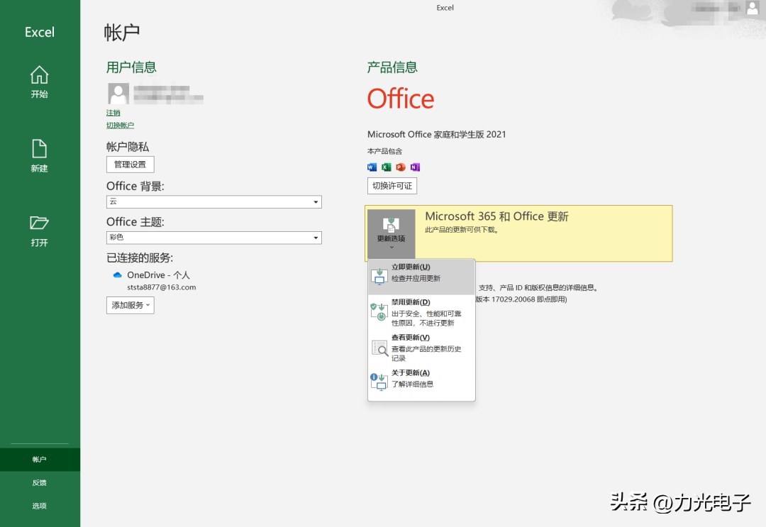Switch to the 帐户 sidebar tab

40,460
